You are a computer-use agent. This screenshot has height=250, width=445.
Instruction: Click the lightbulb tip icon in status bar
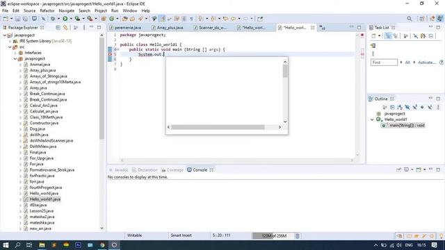(442, 236)
